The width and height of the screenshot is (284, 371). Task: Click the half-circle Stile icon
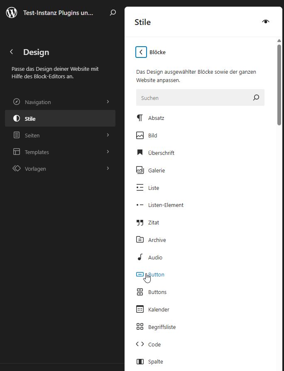[x=17, y=119]
